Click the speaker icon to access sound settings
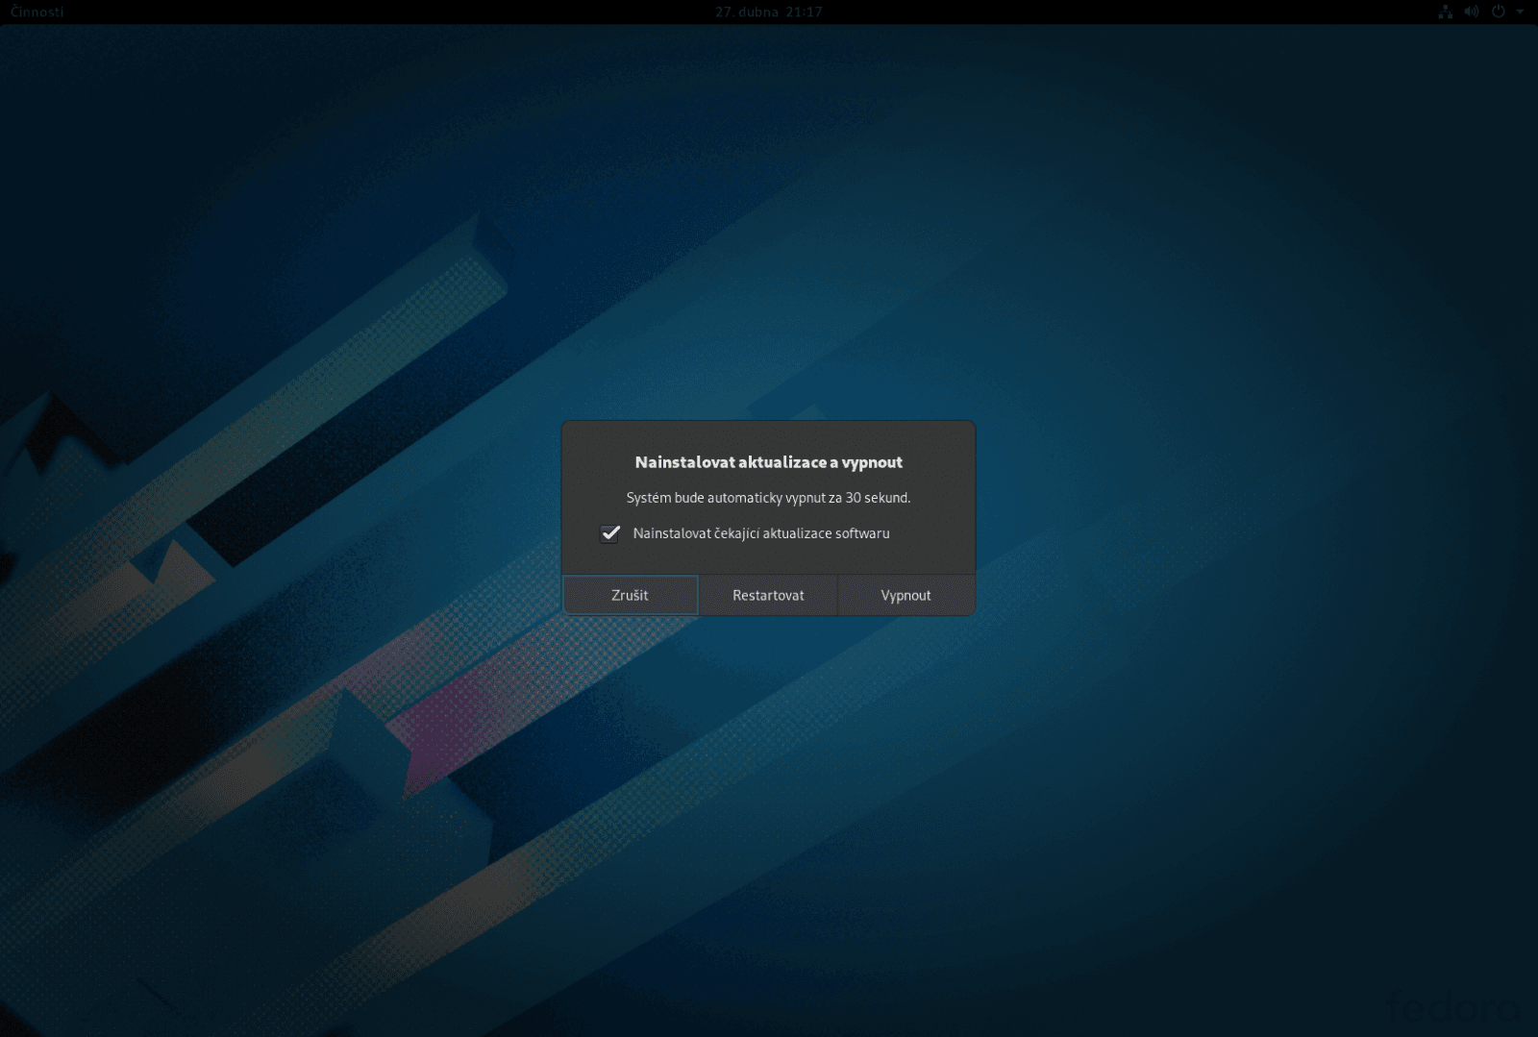The image size is (1538, 1037). (x=1470, y=12)
